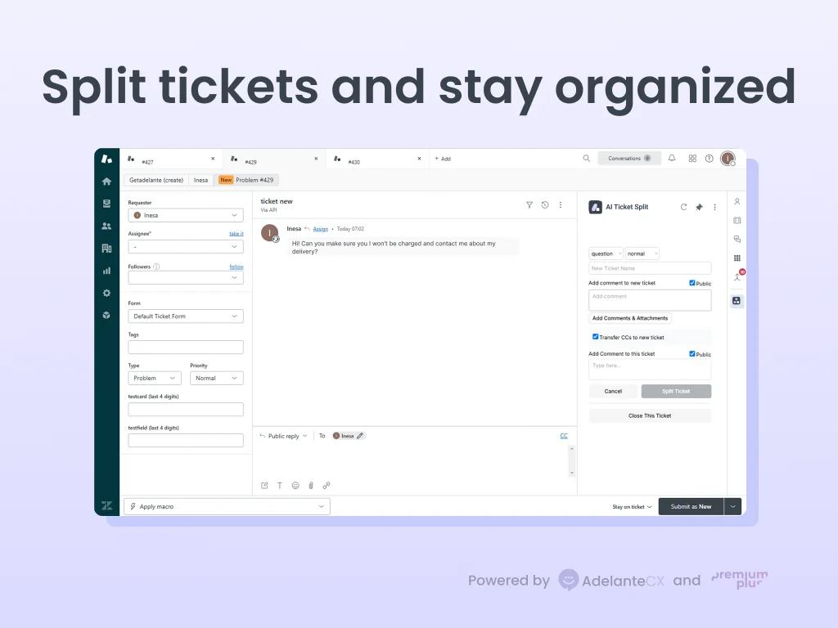The width and height of the screenshot is (838, 628).
Task: Open the Type dropdown showing Problem
Action: point(153,378)
